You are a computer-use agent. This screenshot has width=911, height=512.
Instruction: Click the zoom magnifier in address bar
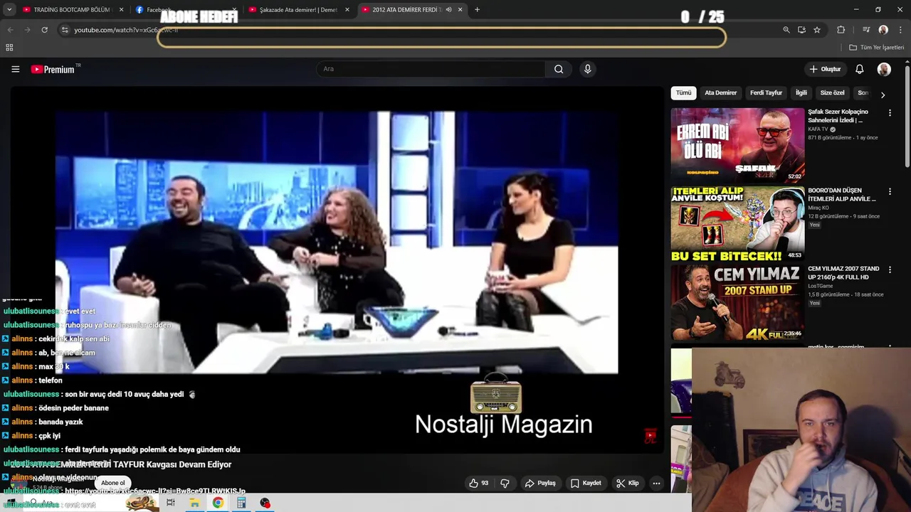tap(786, 30)
